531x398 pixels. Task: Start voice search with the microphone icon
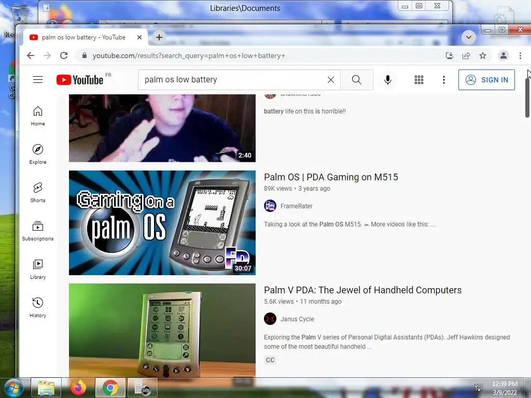click(388, 80)
